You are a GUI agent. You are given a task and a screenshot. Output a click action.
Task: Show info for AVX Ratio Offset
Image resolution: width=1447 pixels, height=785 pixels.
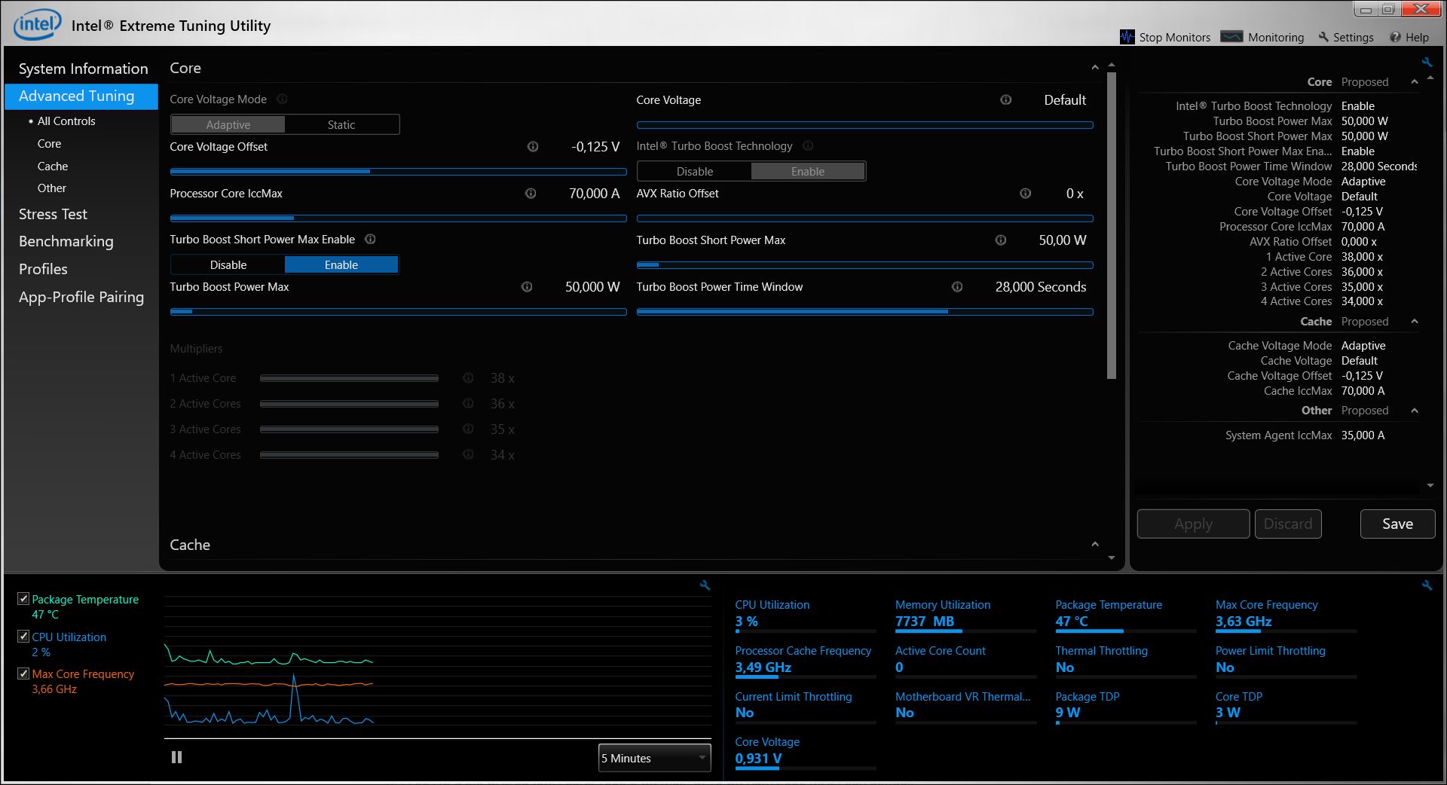tap(1025, 194)
